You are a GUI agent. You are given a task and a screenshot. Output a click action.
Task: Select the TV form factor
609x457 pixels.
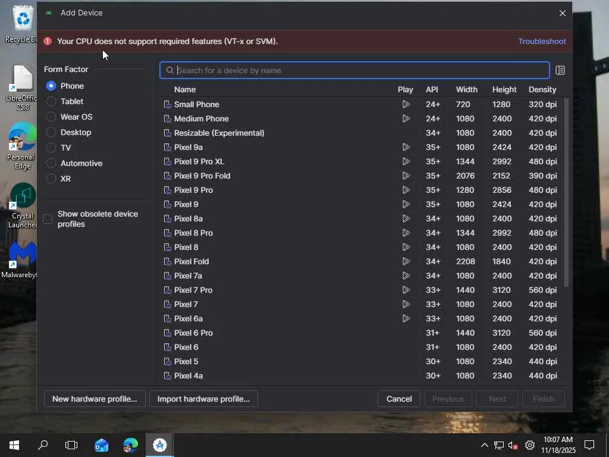[x=51, y=148]
